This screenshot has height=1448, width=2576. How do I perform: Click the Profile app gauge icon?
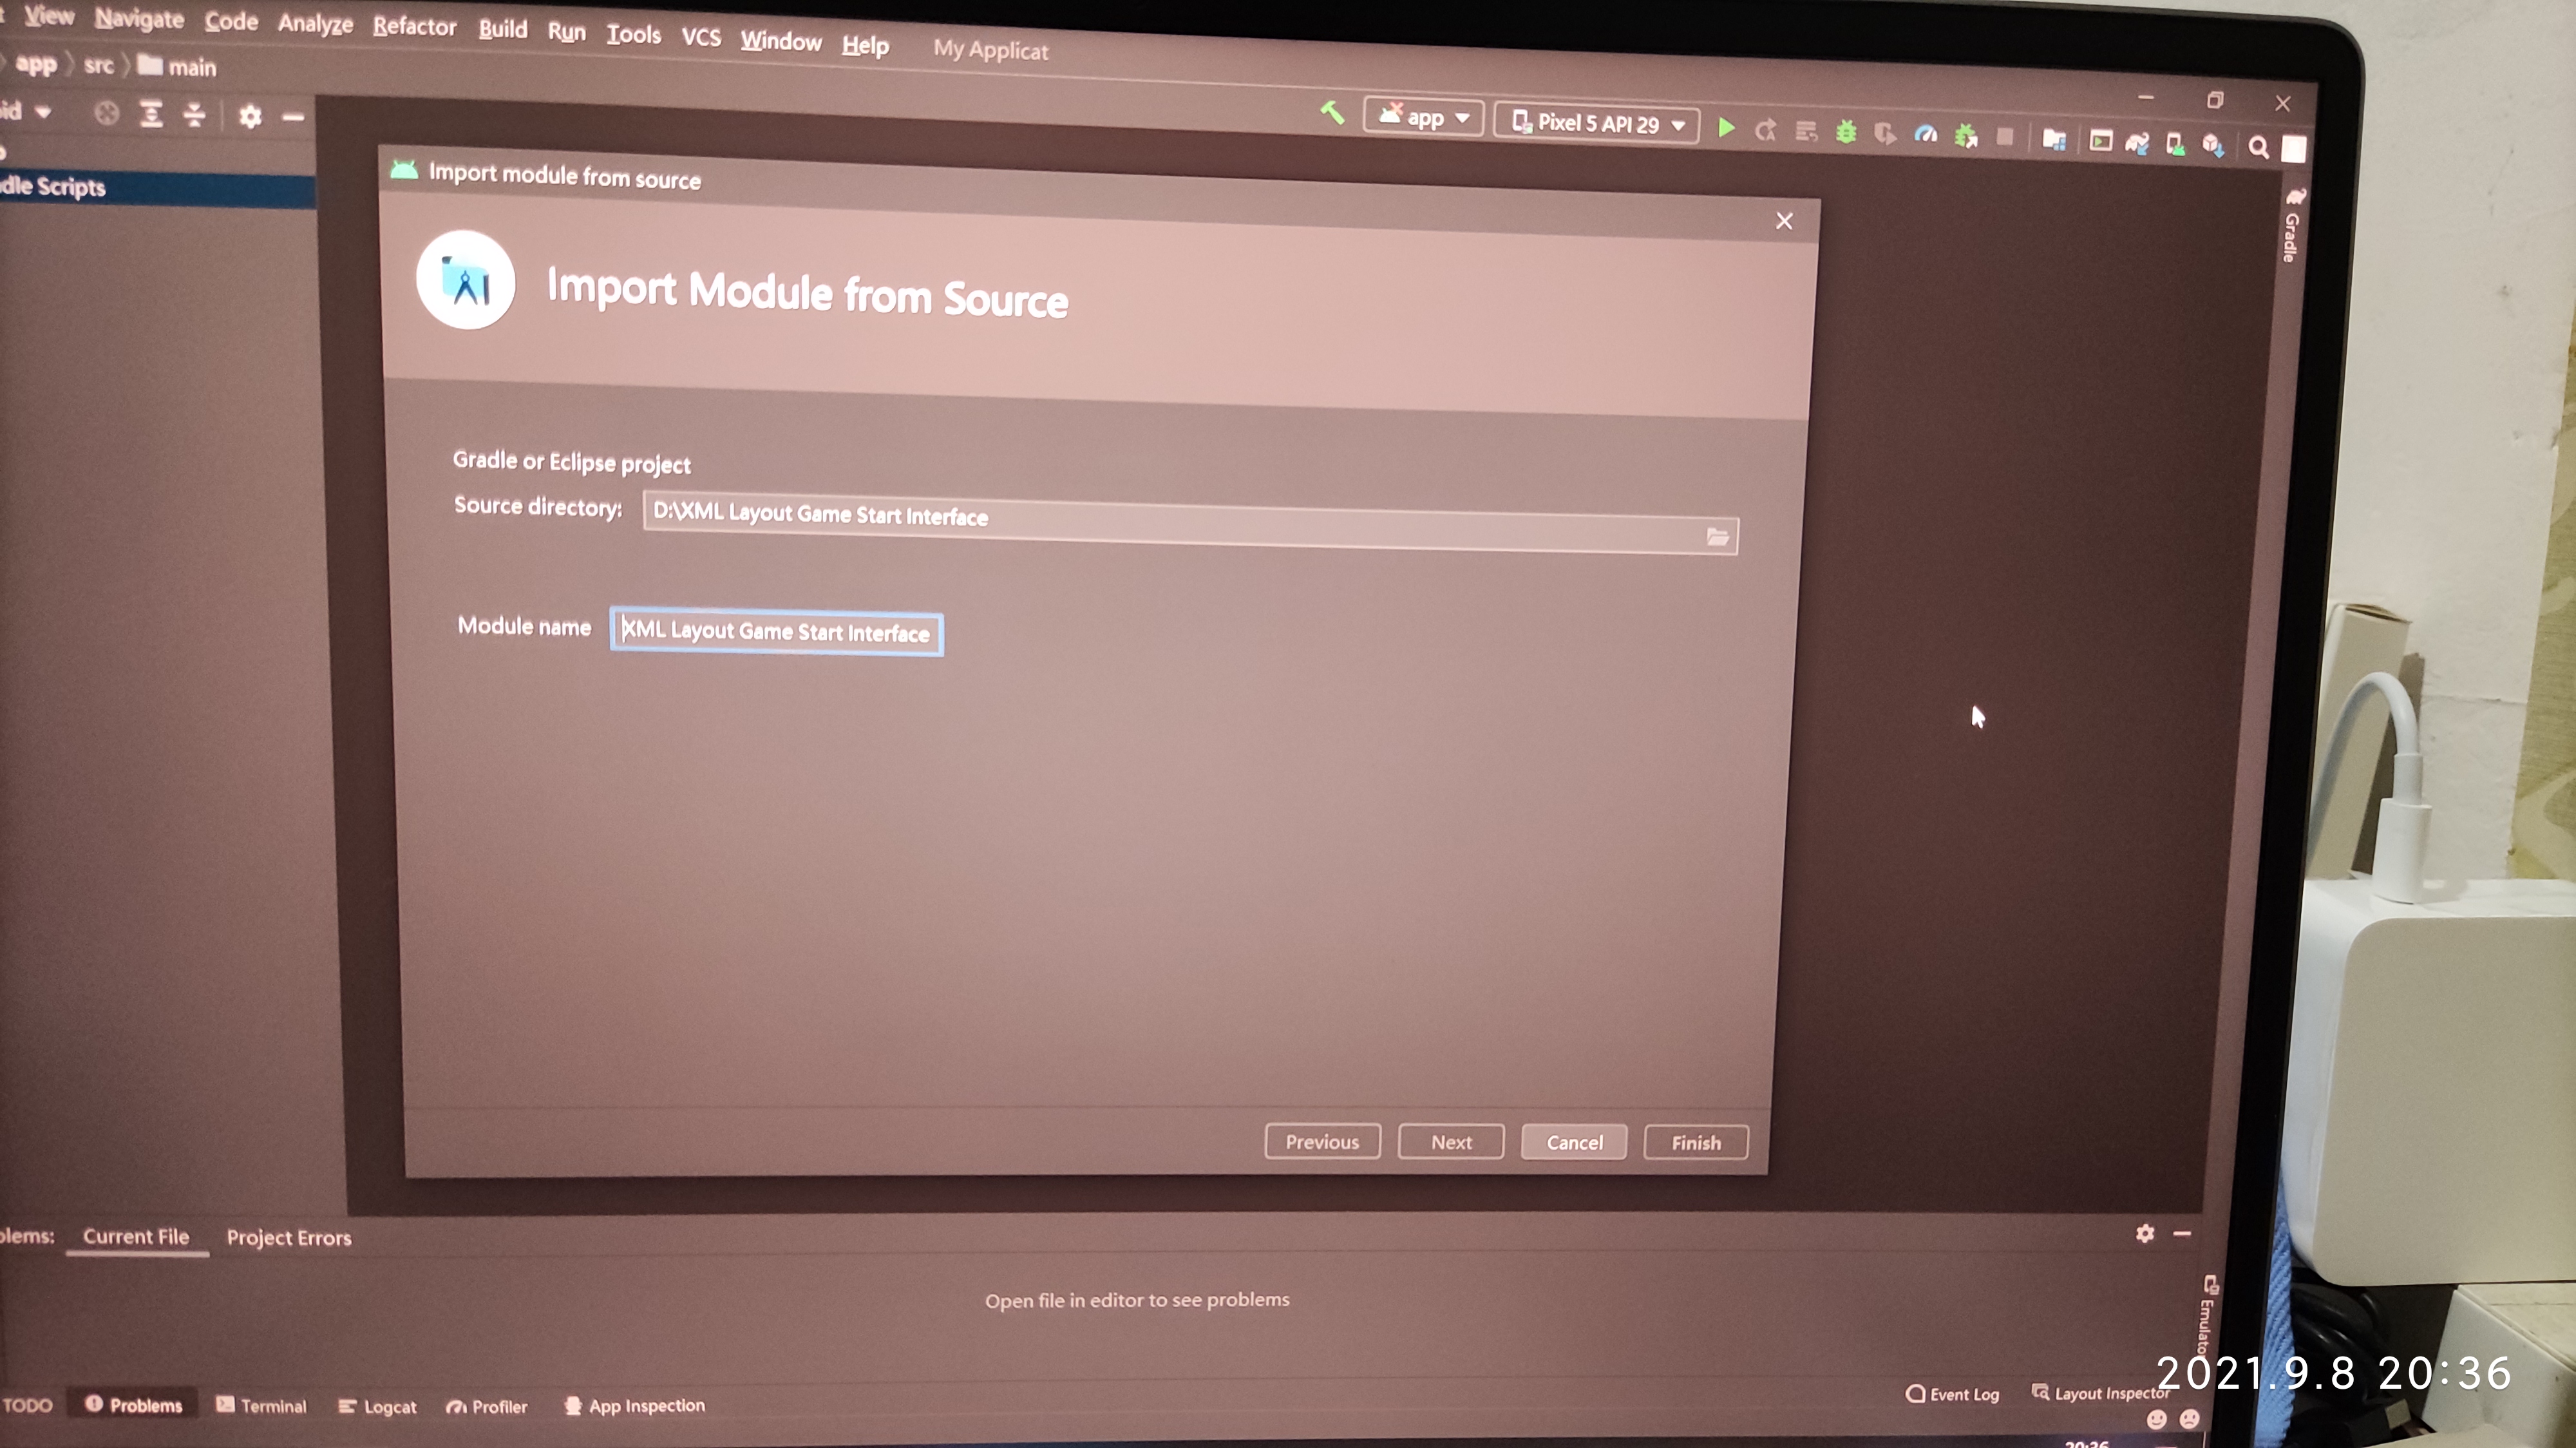point(1926,134)
